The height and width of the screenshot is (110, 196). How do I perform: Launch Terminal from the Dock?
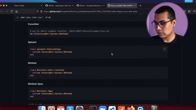(x=93, y=108)
